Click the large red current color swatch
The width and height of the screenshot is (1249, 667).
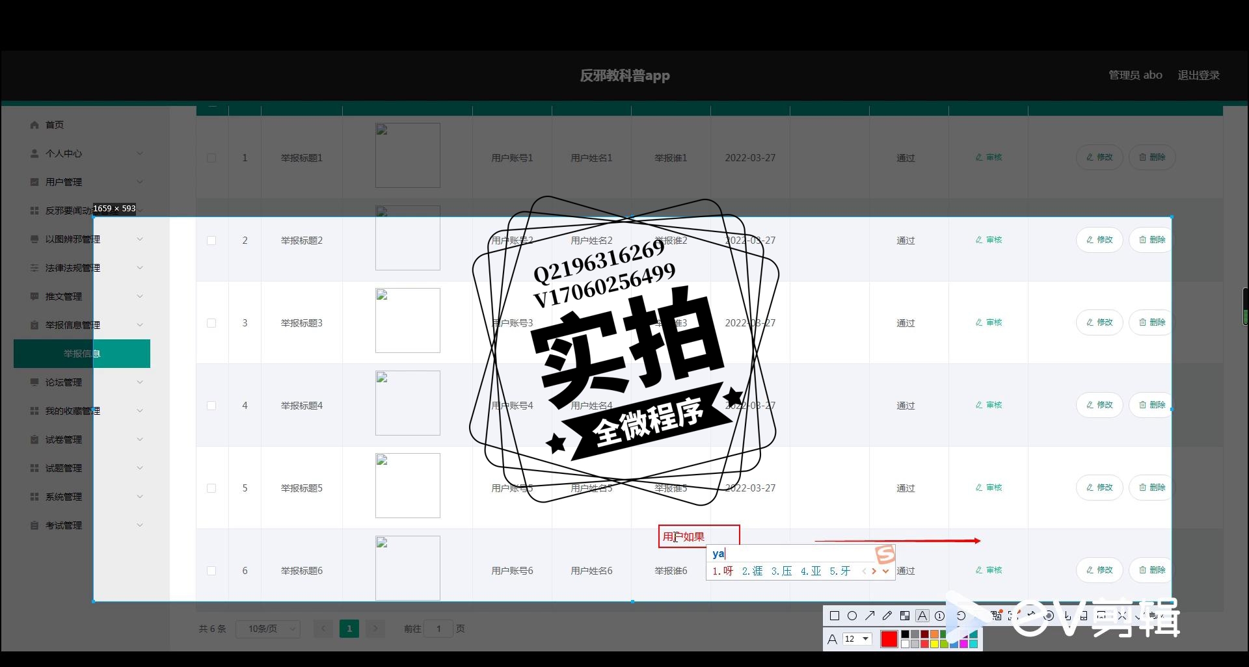coord(889,639)
